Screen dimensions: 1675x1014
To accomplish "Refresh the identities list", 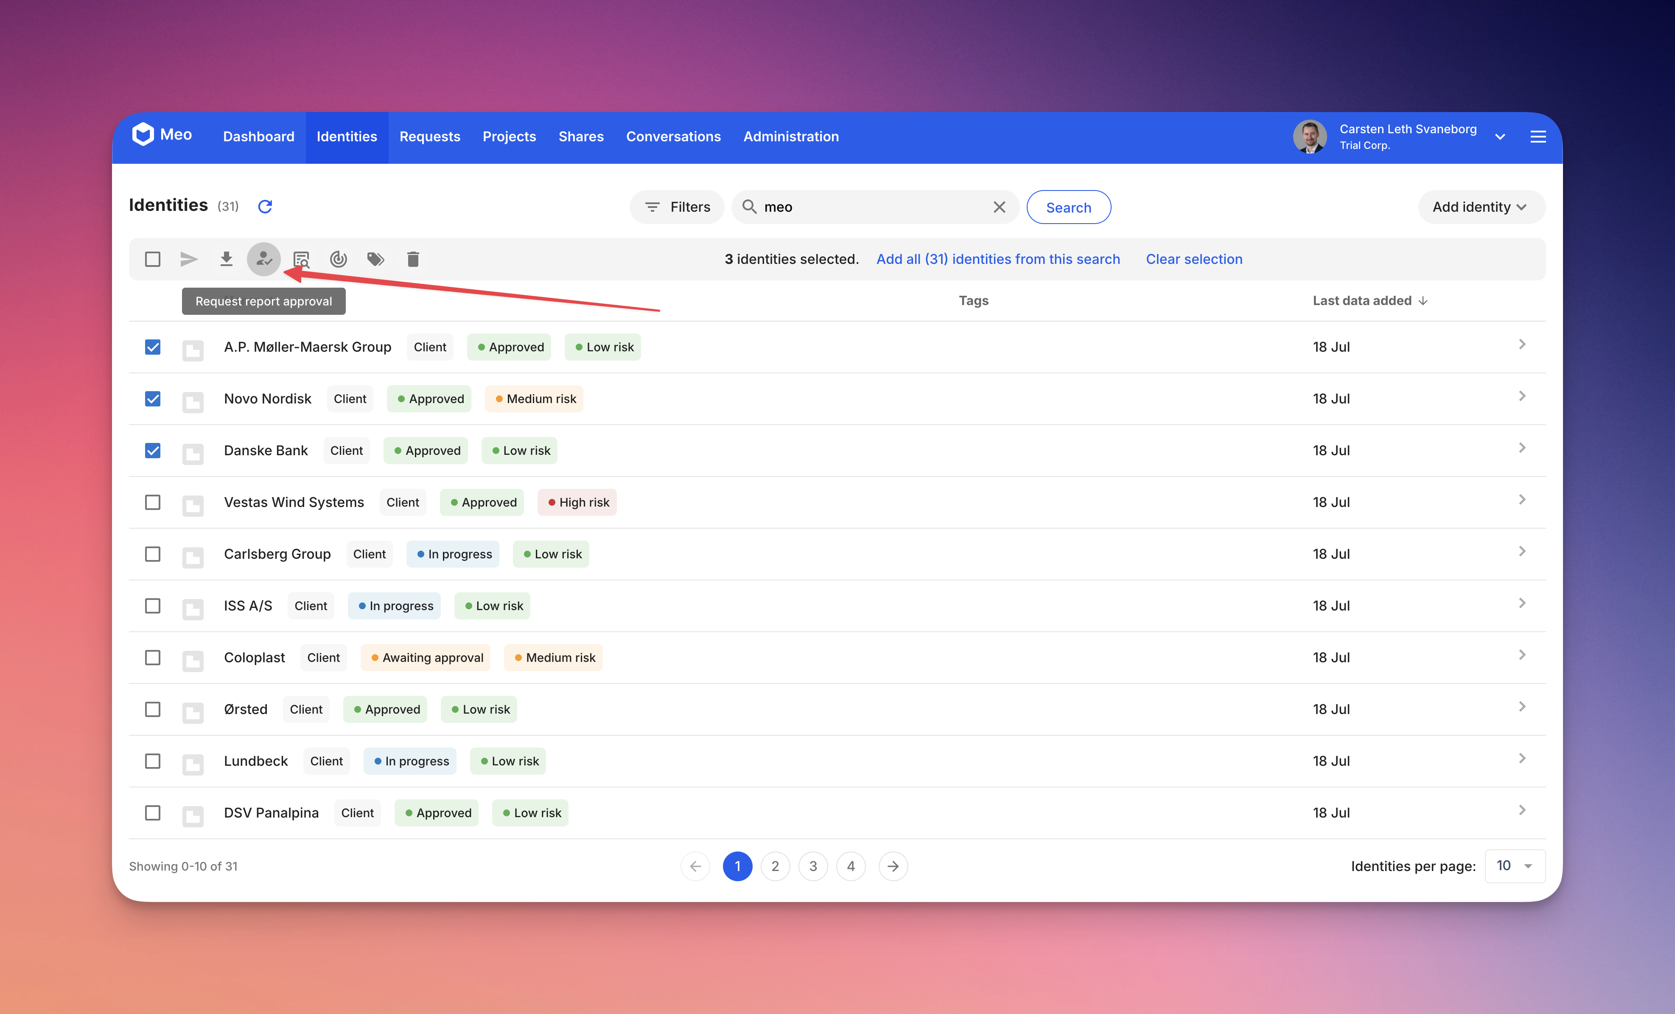I will coord(265,207).
